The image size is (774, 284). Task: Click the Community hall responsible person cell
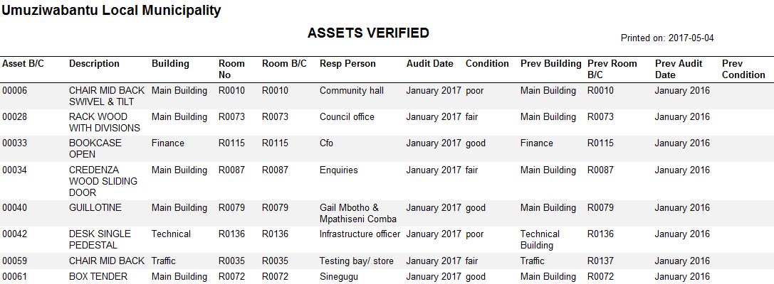(352, 91)
